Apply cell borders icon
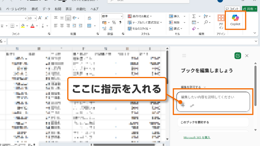Viewport: 260px width, 146px height. 12,26
